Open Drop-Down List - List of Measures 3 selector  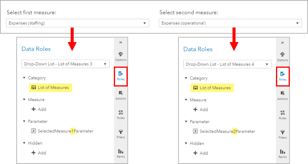(65, 64)
